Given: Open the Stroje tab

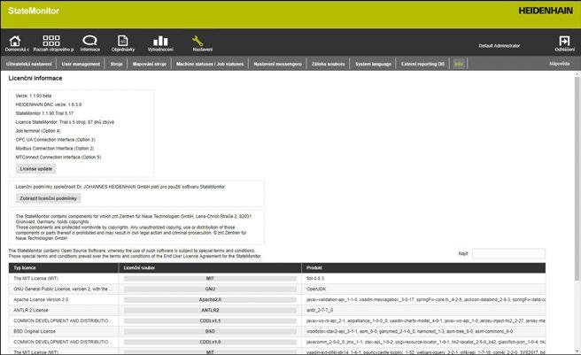Looking at the screenshot, I should click(116, 64).
